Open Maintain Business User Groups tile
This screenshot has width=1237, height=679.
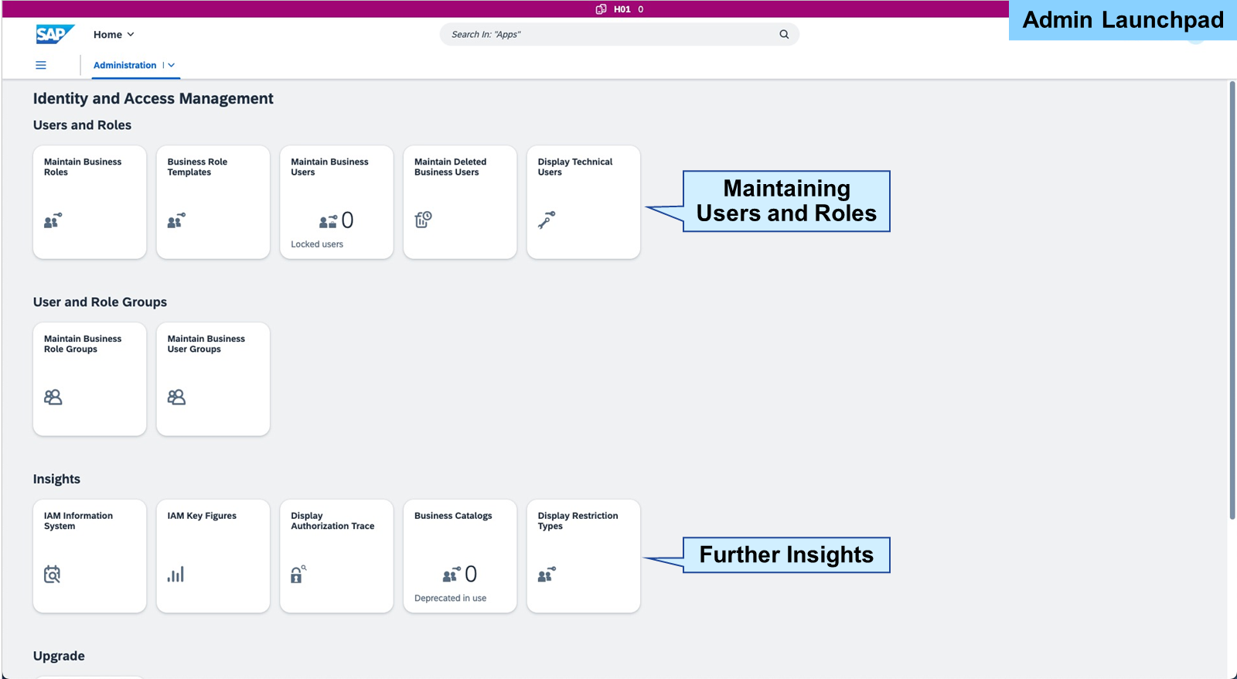click(x=213, y=379)
